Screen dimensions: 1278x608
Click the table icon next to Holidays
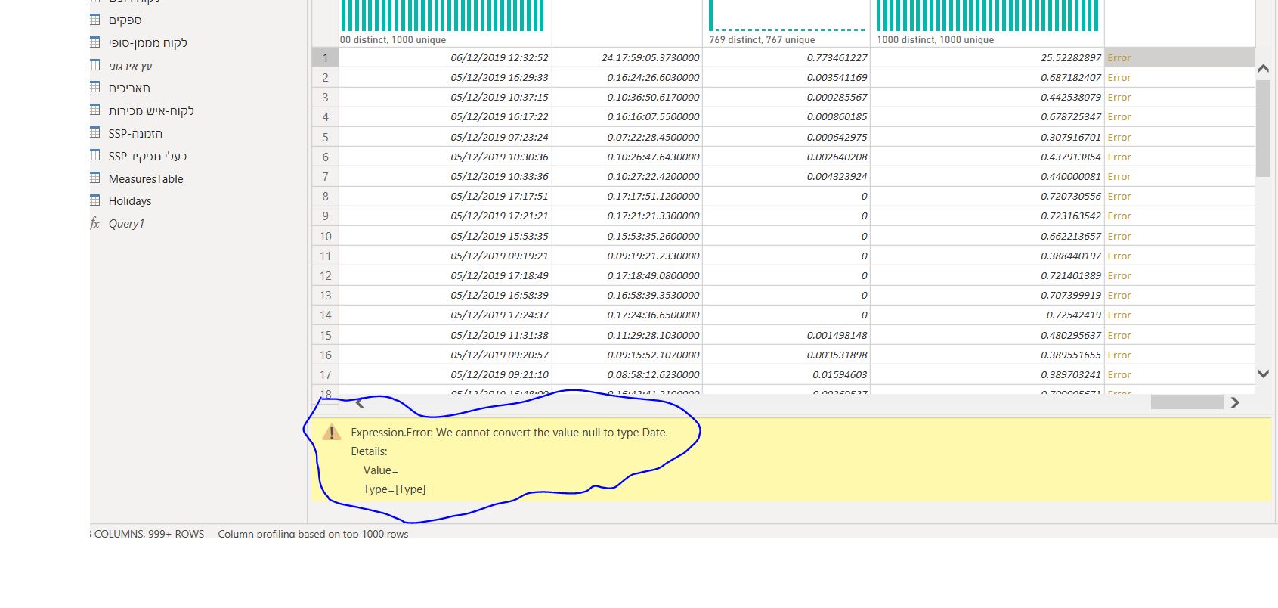pyautogui.click(x=95, y=200)
